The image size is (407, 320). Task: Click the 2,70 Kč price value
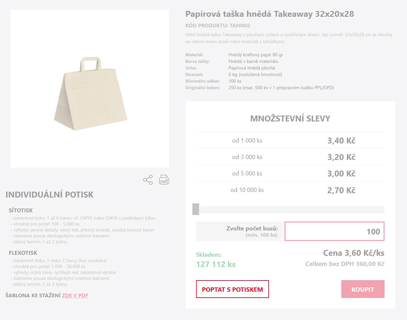(x=341, y=191)
